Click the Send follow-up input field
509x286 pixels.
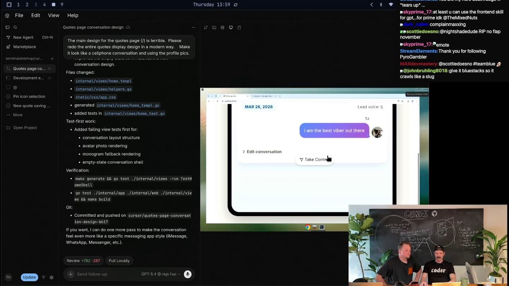[105, 274]
